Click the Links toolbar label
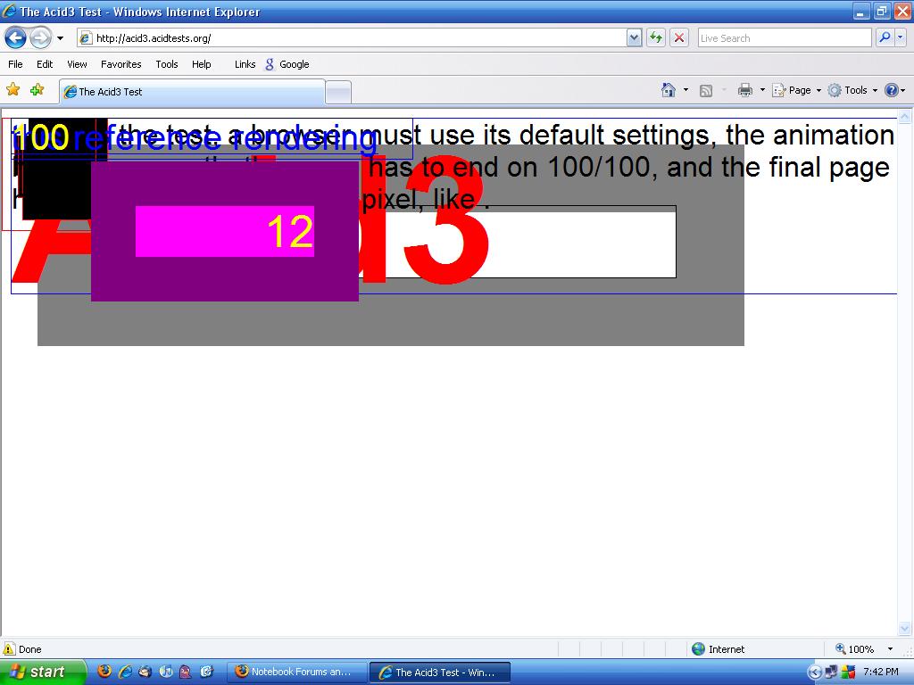The width and height of the screenshot is (914, 685). tap(245, 64)
